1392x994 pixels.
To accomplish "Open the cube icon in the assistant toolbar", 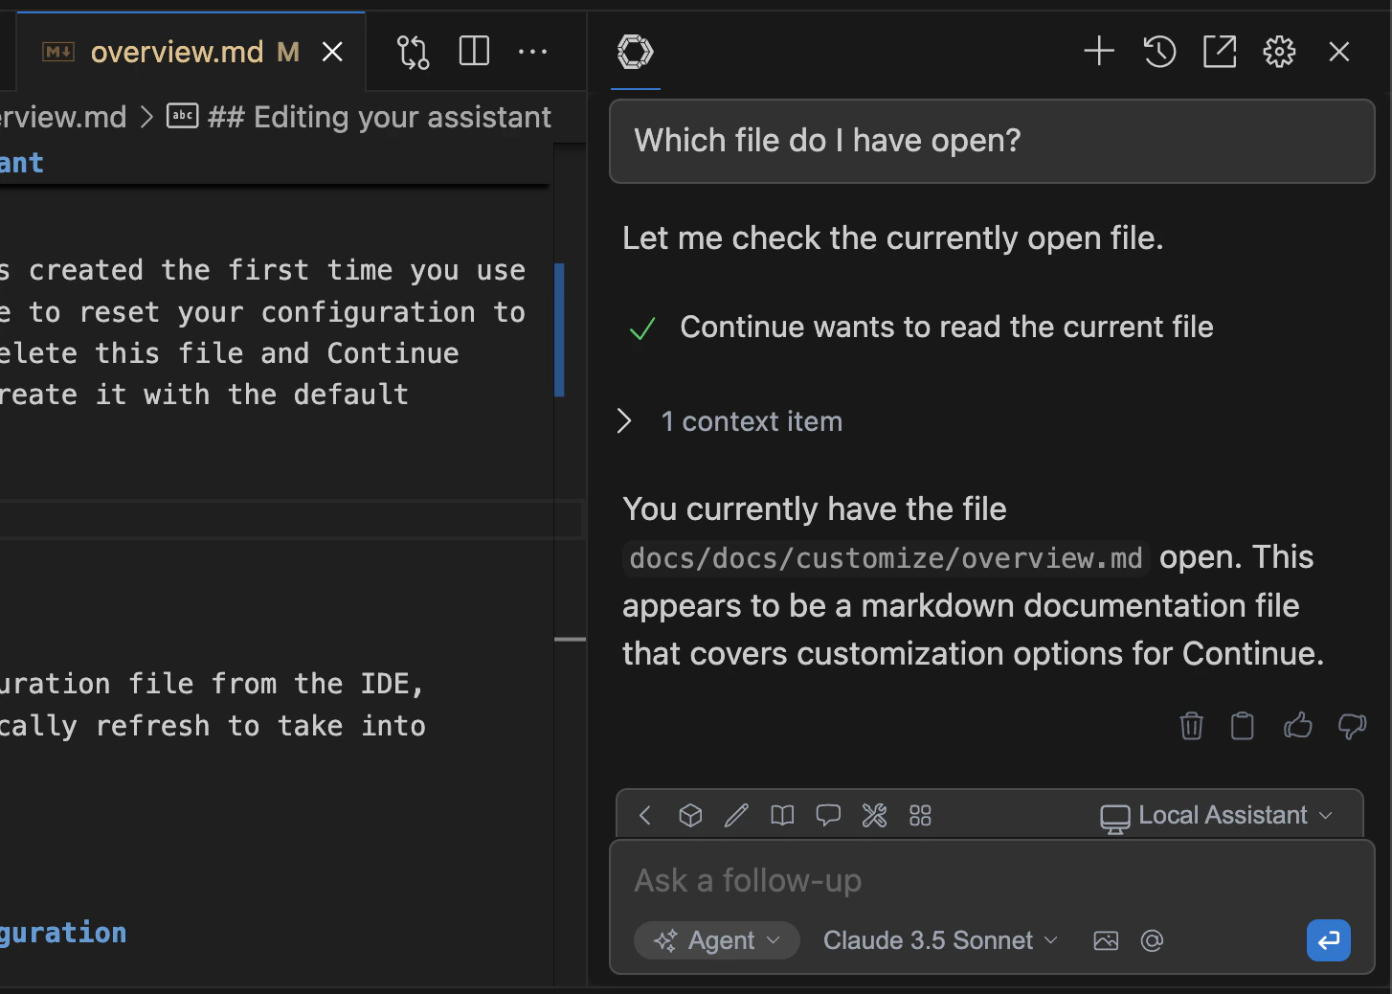I will [x=690, y=816].
